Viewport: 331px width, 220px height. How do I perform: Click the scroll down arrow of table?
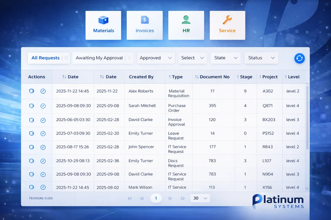point(307,189)
